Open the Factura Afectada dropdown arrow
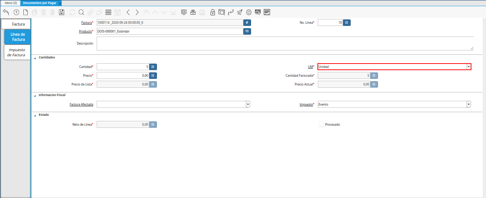486x198 pixels. pyautogui.click(x=248, y=104)
